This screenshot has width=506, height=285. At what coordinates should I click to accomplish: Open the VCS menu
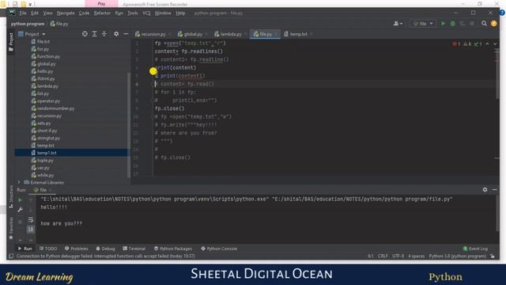tap(146, 13)
